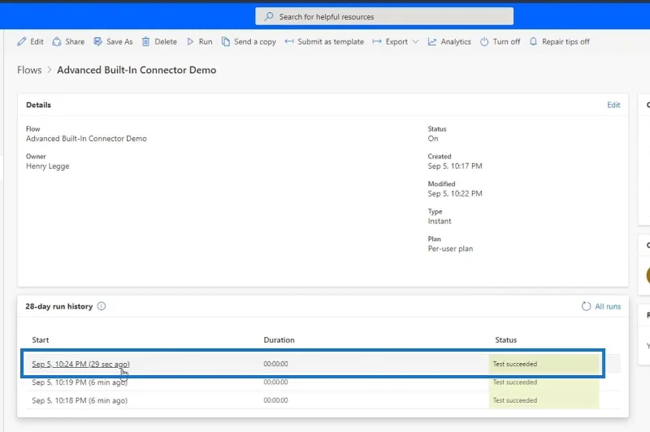This screenshot has height=432, width=650.
Task: Click Test succeeded status for 10:24 PM run
Action: pyautogui.click(x=515, y=364)
